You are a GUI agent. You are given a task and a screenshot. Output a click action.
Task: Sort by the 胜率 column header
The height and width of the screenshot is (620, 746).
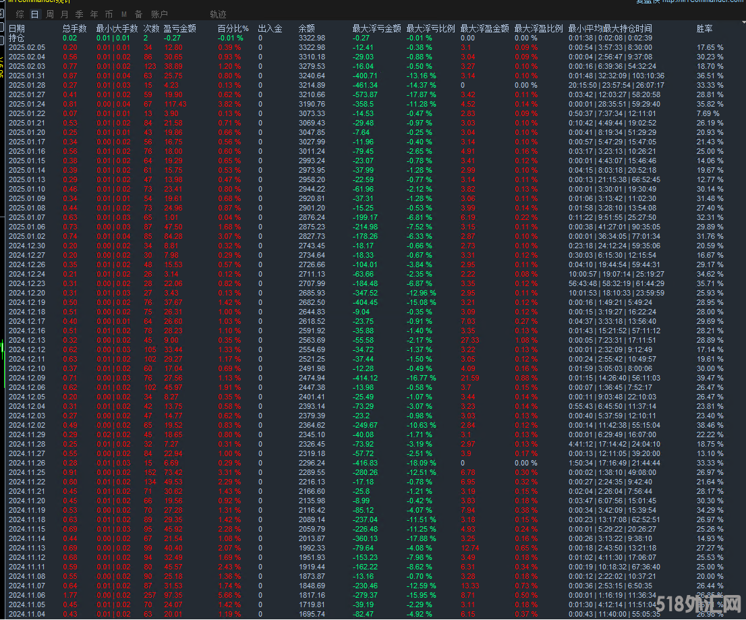(x=705, y=28)
